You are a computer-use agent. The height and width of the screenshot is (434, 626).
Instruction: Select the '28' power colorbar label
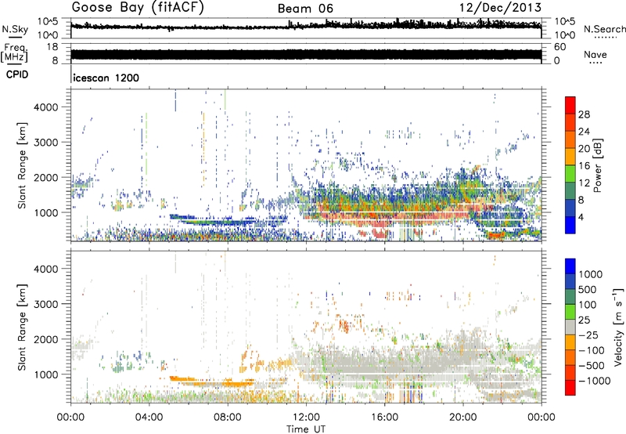(584, 114)
